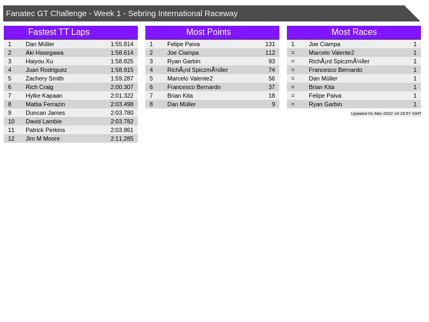This screenshot has height=322, width=429.
Task: Click Francesco Bernardo in Most Races table
Action: [335, 70]
